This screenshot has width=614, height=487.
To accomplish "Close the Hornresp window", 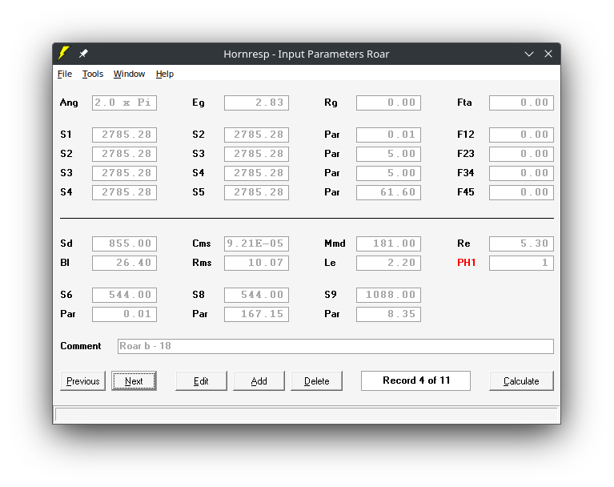I will (548, 54).
